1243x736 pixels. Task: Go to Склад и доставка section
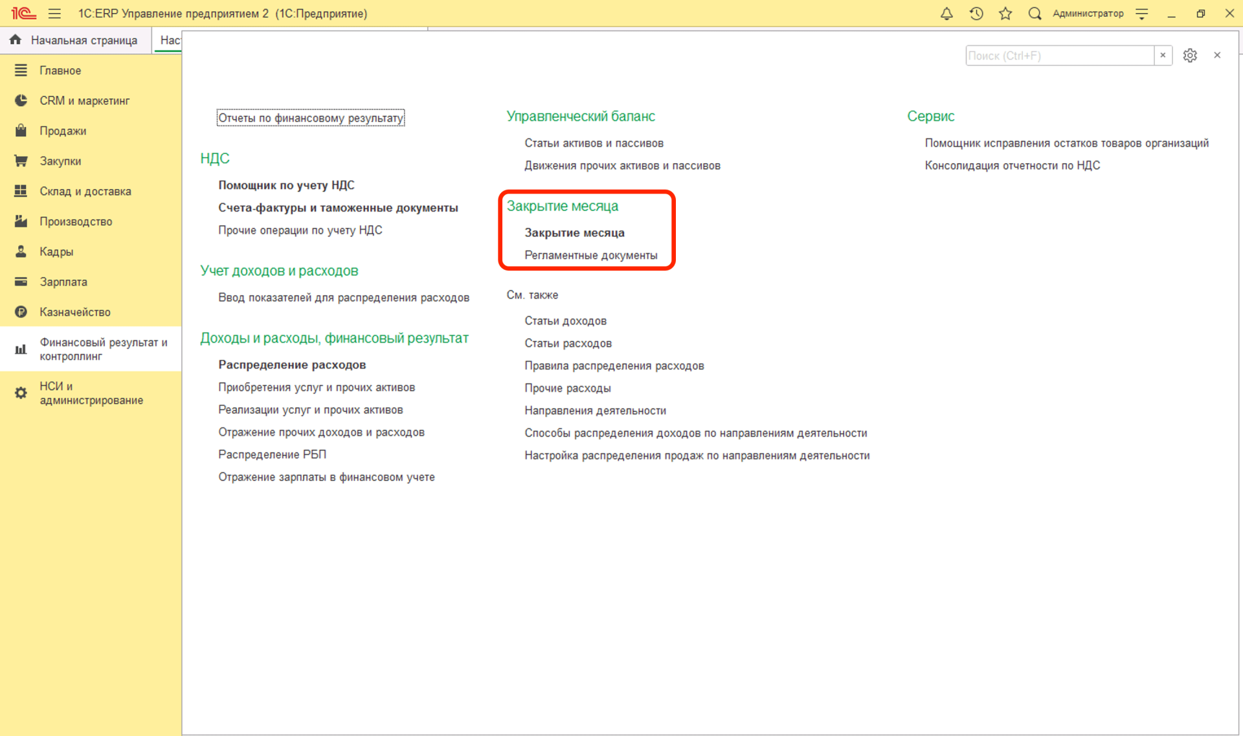(85, 191)
